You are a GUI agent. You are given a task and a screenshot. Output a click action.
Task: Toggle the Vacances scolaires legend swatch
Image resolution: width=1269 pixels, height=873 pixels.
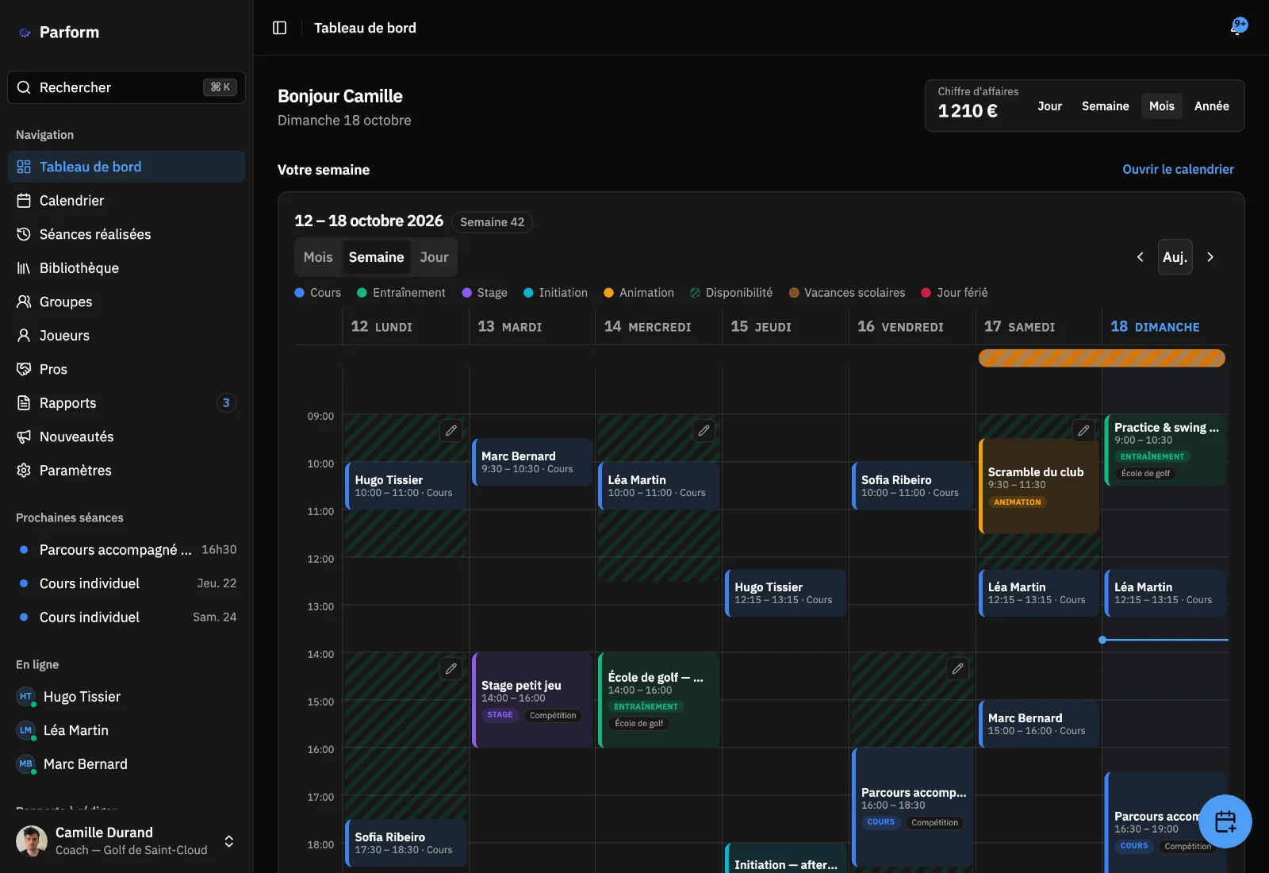pyautogui.click(x=794, y=293)
